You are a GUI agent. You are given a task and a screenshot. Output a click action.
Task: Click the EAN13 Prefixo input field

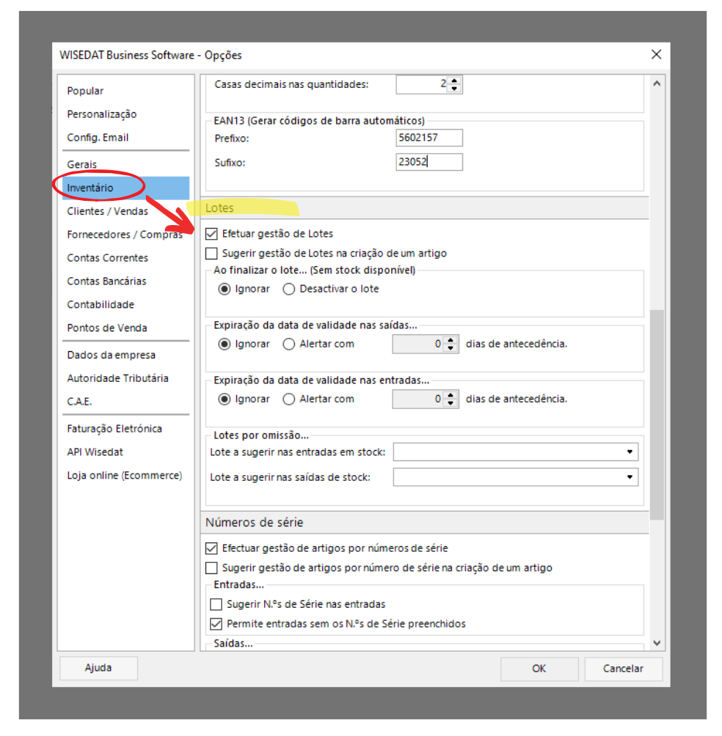click(x=429, y=138)
